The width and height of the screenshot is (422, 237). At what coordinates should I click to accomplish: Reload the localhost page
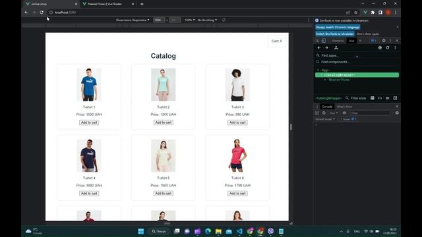(42, 13)
